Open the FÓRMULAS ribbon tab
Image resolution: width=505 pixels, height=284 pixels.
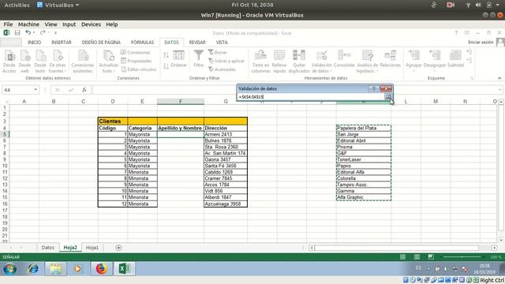(142, 42)
